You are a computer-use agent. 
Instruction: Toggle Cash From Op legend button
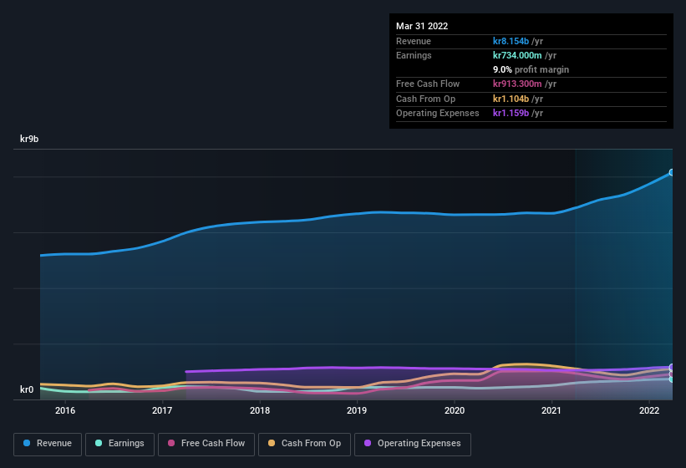tap(303, 443)
